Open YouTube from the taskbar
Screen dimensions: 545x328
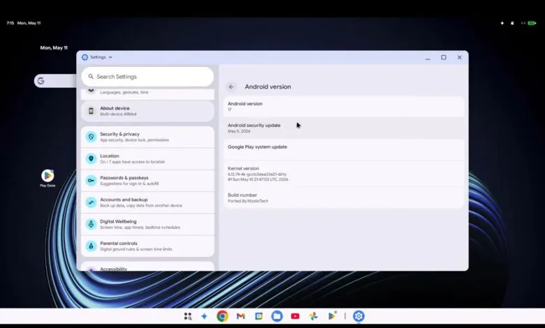[x=295, y=316]
